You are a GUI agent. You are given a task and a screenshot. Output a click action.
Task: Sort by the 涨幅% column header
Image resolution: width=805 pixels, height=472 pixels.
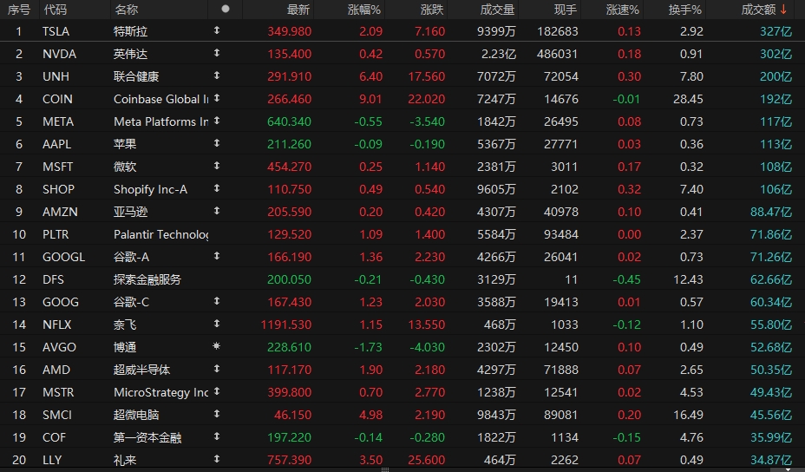point(364,10)
